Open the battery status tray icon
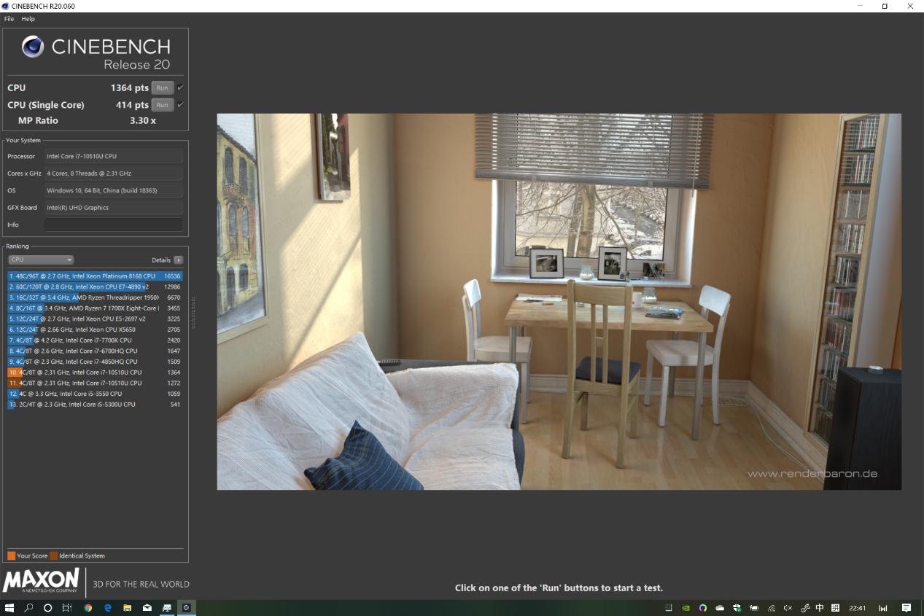Viewport: 924px width, 616px height. coord(754,607)
